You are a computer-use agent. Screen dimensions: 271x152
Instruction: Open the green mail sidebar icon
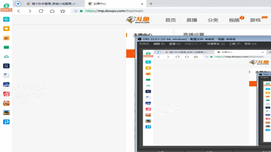point(6,47)
